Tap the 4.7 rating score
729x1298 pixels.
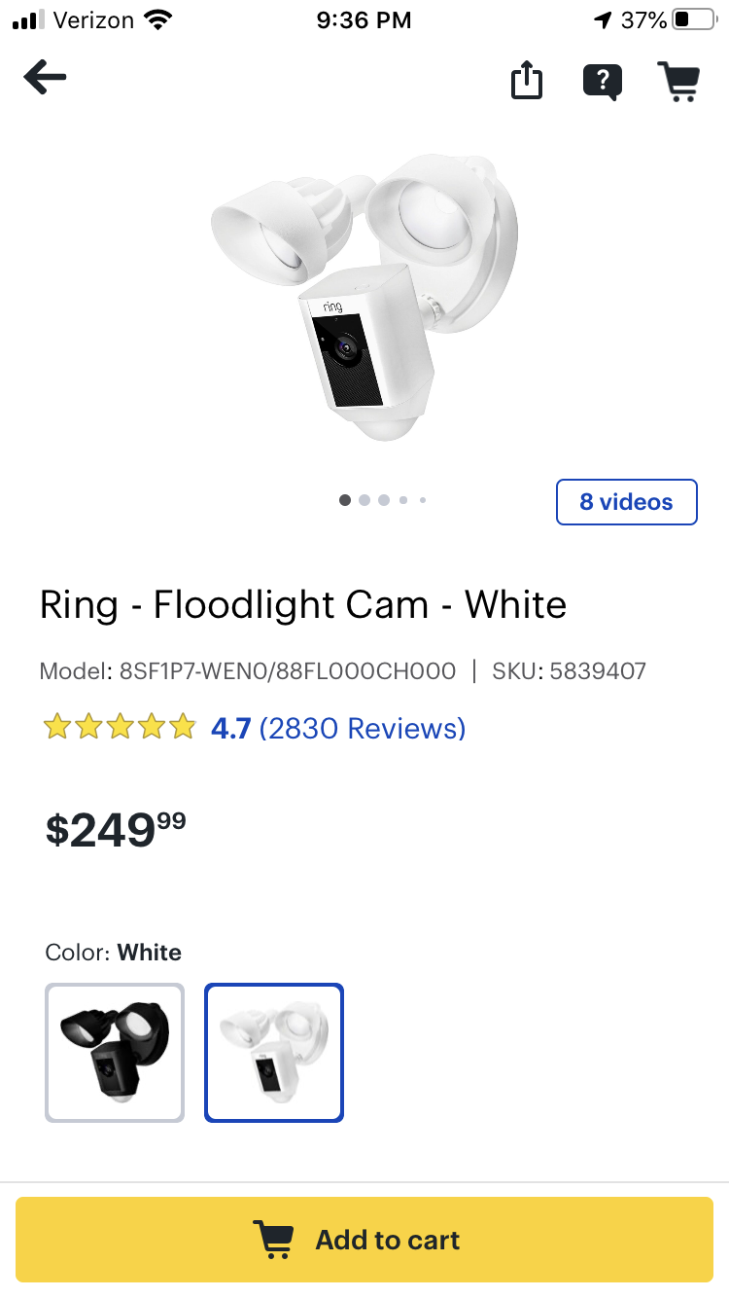(231, 728)
